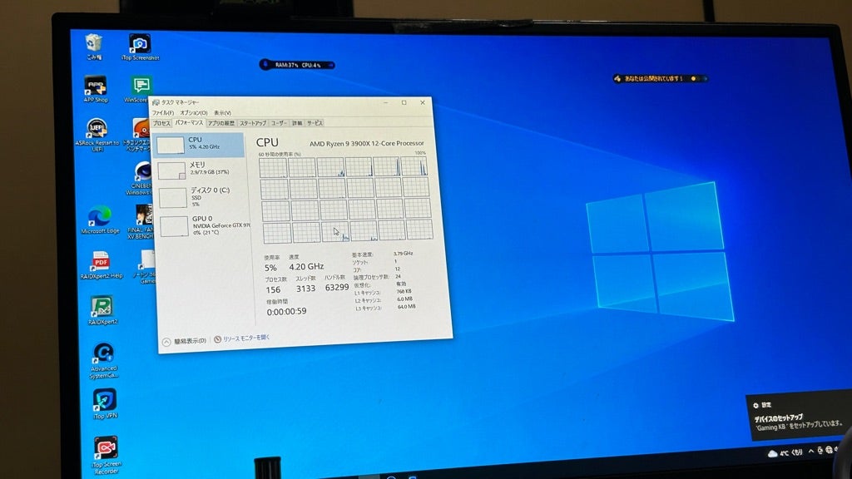Image resolution: width=852 pixels, height=479 pixels.
Task: Select ディスク 0 (C:) in the sidebar
Action: [x=205, y=190]
